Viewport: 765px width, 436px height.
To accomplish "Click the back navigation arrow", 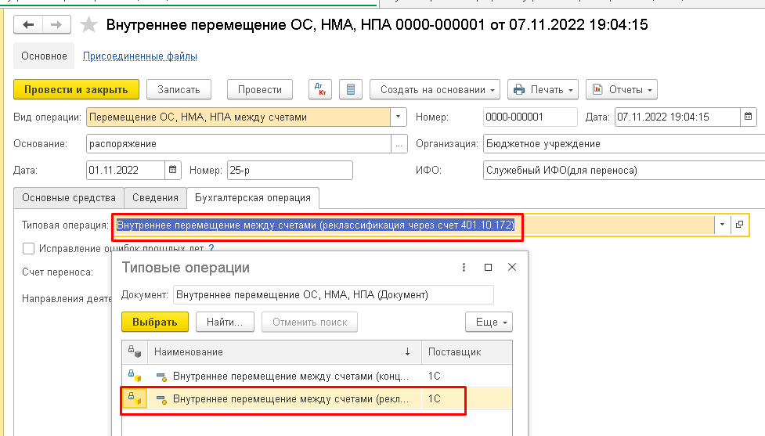I will coord(29,25).
